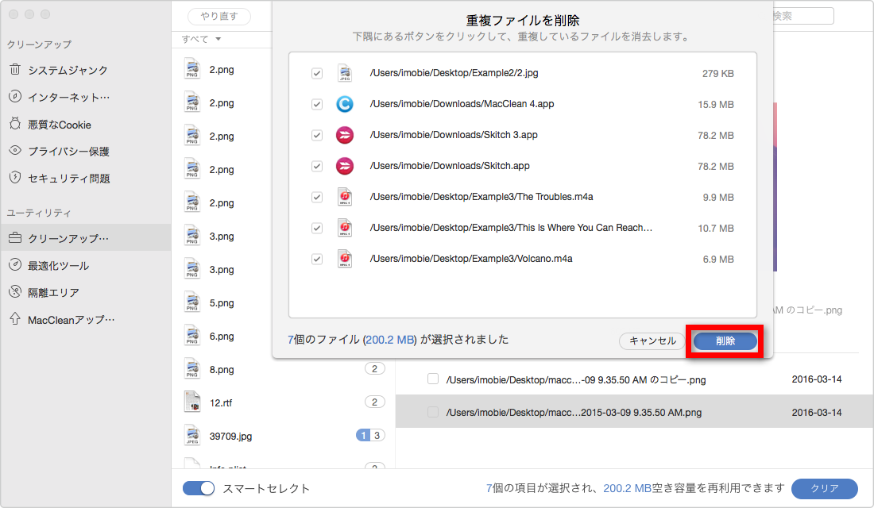Select /Users/imobie/Downloads/Skitch 3.app path
This screenshot has height=508, width=874.
pyautogui.click(x=454, y=135)
